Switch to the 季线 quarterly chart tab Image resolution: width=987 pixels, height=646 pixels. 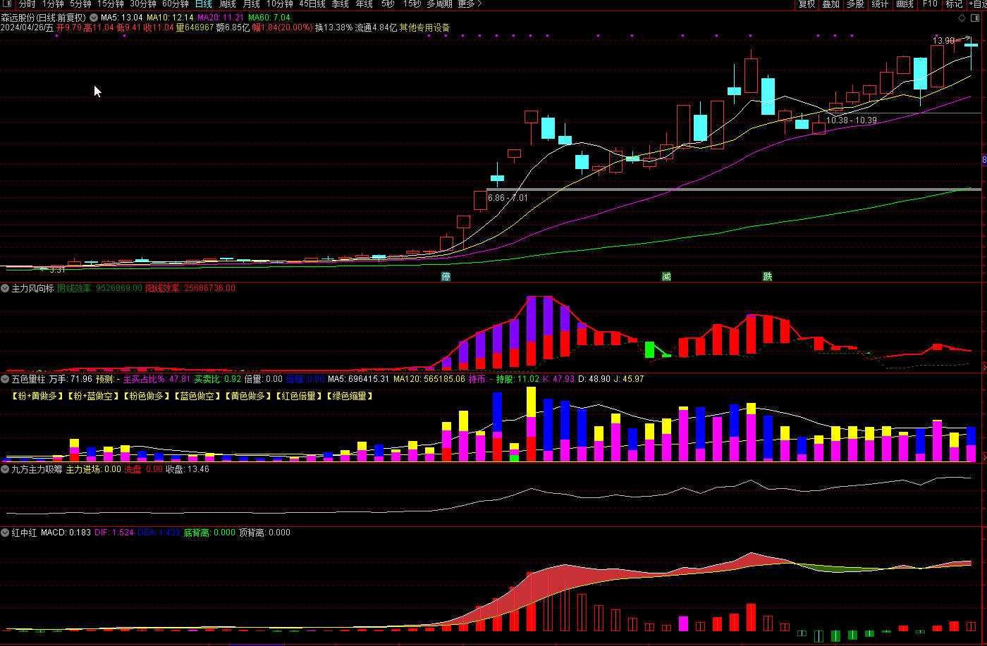pyautogui.click(x=340, y=4)
